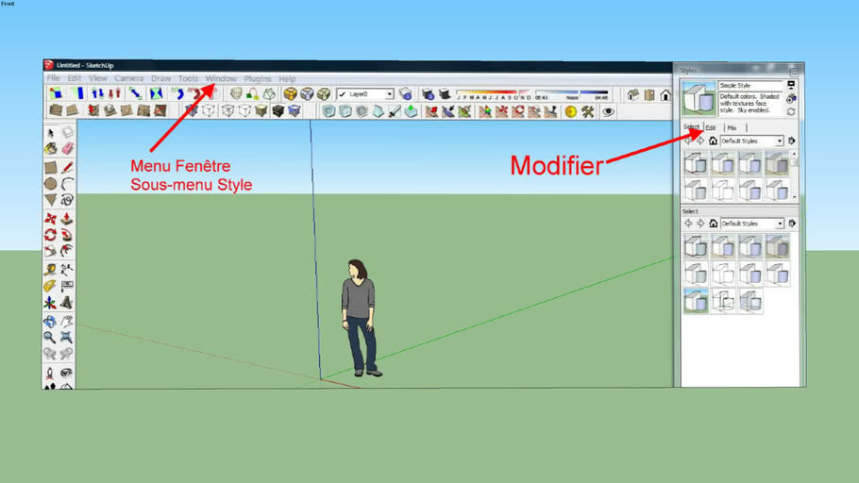This screenshot has height=483, width=859.
Task: Select the Pencil line tool
Action: (x=67, y=167)
